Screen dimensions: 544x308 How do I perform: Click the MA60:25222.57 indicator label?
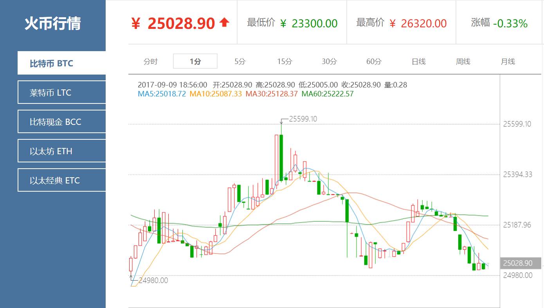click(x=328, y=94)
